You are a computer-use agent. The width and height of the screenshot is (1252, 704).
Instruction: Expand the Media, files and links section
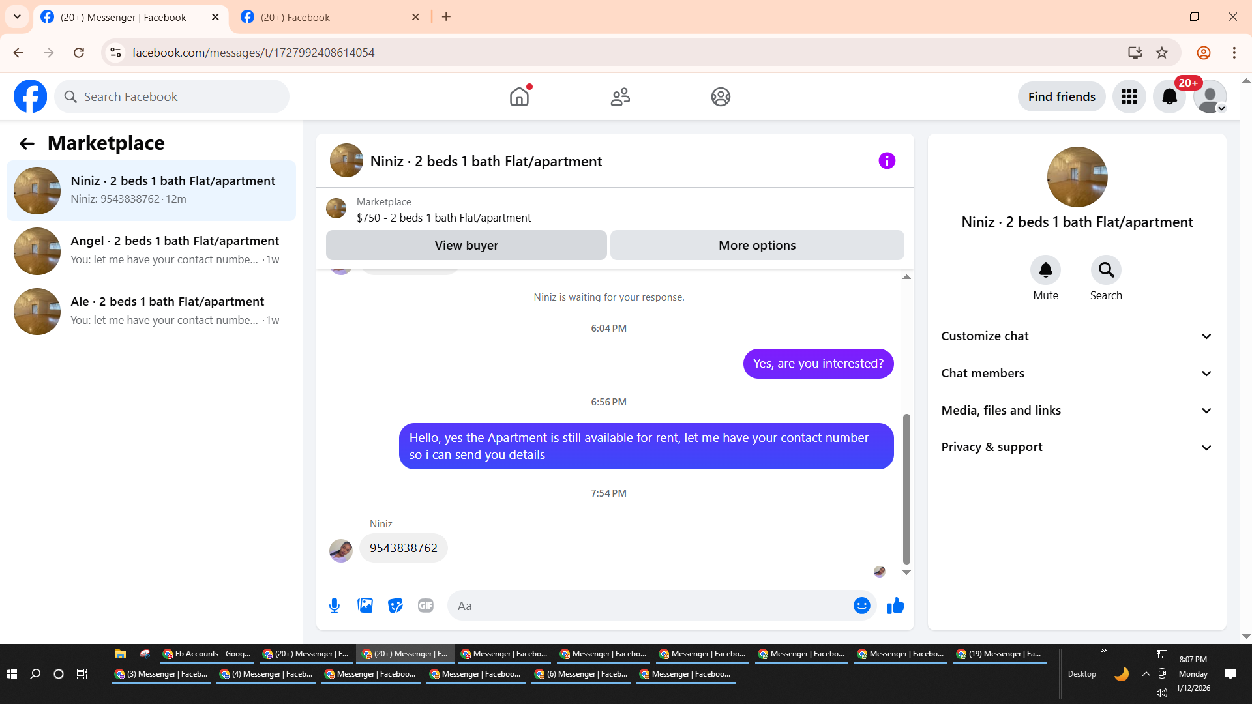point(1076,411)
